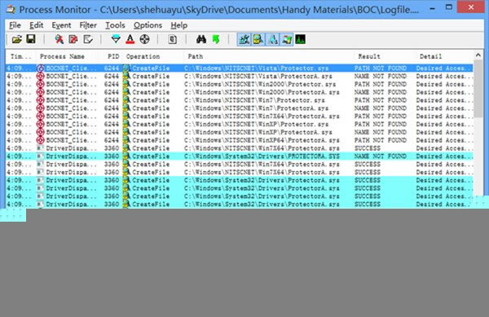
Task: Select the row with path Vista\Protector.sys
Action: pos(240,68)
